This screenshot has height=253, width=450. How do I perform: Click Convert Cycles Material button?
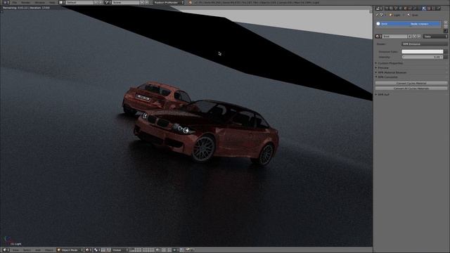click(411, 83)
